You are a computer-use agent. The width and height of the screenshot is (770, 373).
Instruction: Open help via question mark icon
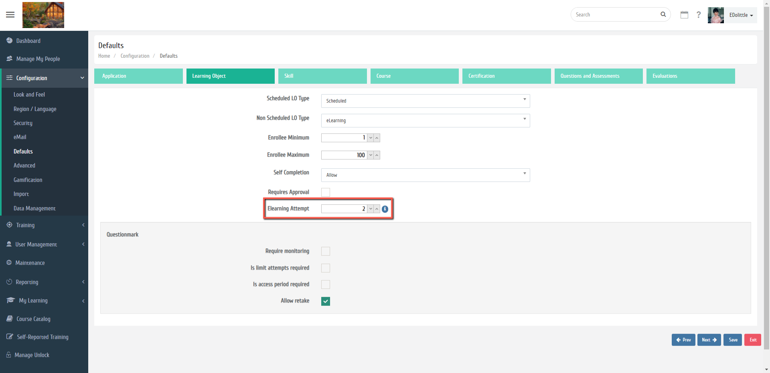tap(699, 15)
